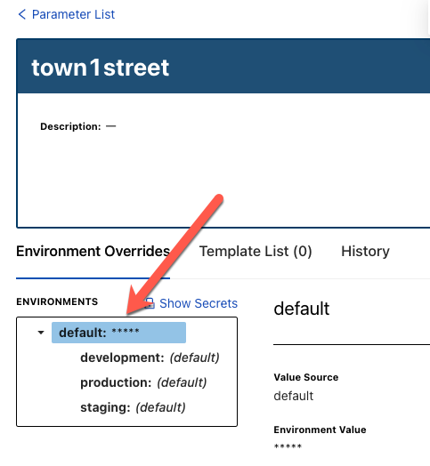The width and height of the screenshot is (430, 466).
Task: Switch to the Environment Overrides tab
Action: point(93,252)
